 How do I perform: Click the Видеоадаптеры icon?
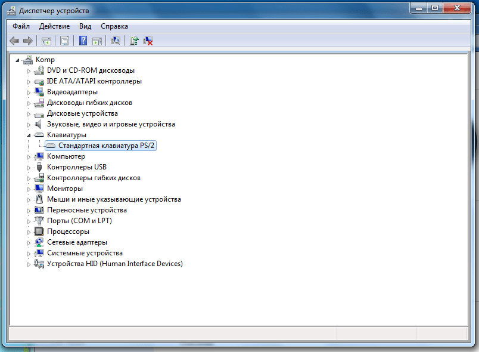point(39,92)
